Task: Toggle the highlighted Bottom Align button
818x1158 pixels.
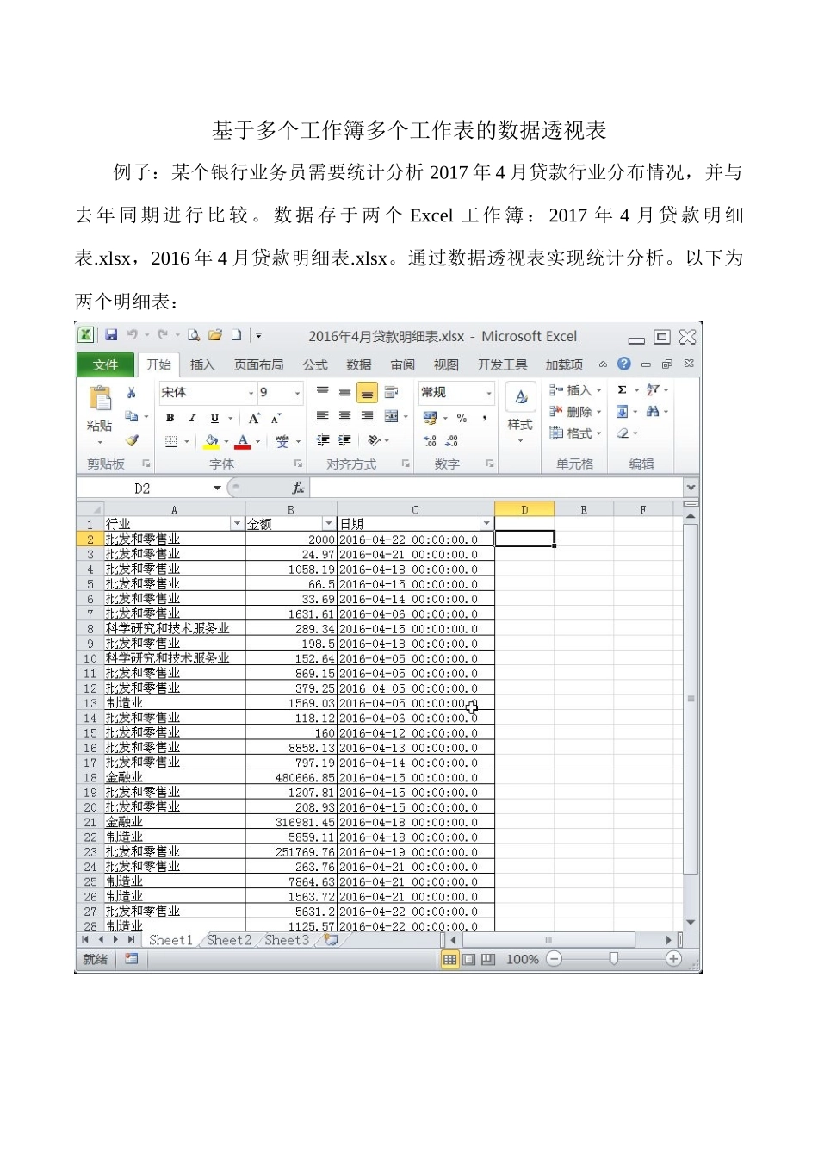Action: click(x=367, y=392)
